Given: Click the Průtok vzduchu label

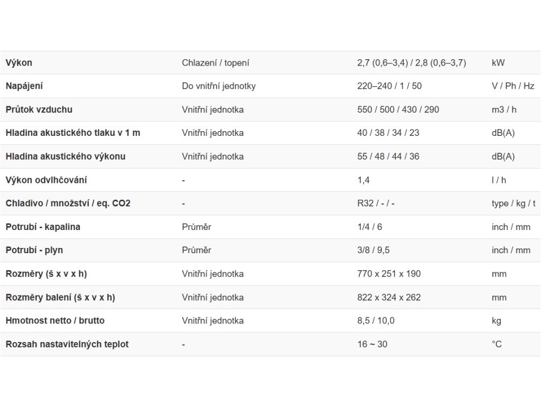Looking at the screenshot, I should (39, 109).
